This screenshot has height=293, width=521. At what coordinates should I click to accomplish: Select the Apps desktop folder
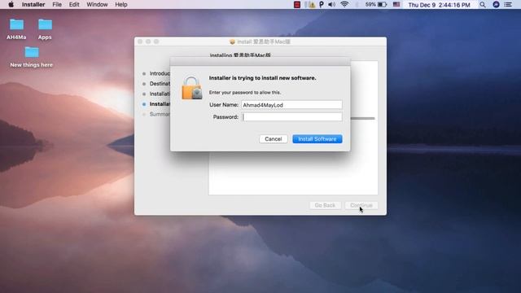click(x=45, y=29)
